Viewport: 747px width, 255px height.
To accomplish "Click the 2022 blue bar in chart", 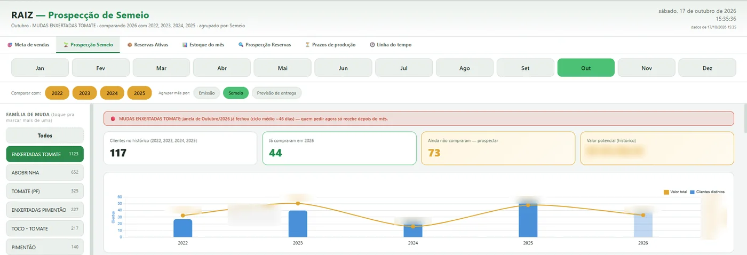I will point(183,228).
